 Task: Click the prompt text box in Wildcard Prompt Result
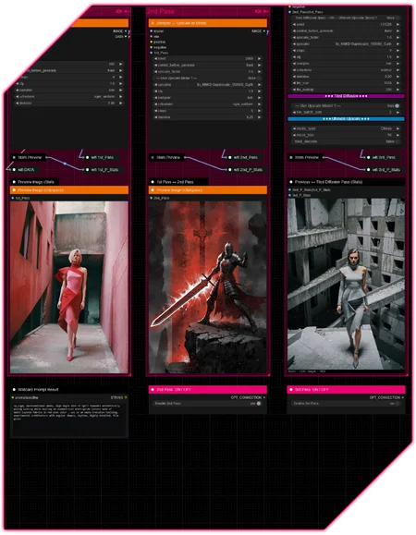(69, 419)
